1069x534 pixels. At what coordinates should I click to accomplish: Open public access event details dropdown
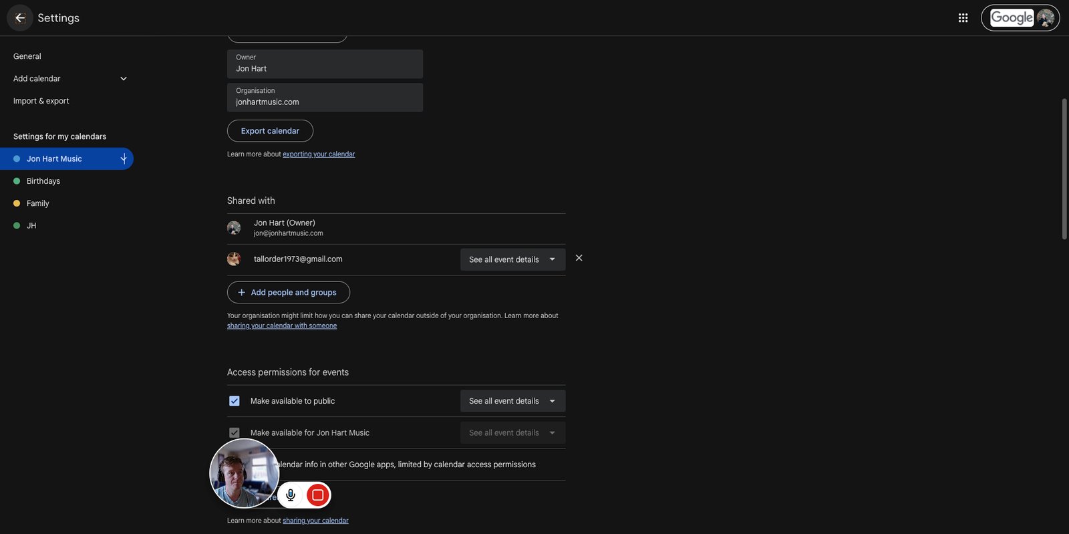pyautogui.click(x=512, y=401)
